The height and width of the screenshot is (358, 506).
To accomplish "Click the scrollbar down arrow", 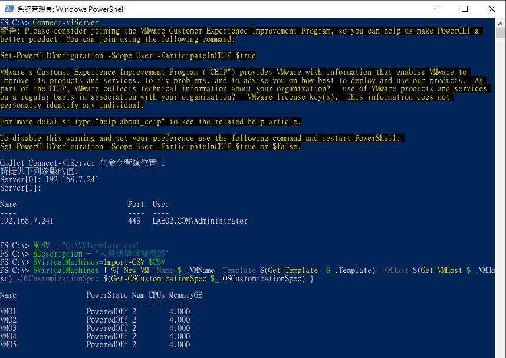I will click(x=501, y=353).
